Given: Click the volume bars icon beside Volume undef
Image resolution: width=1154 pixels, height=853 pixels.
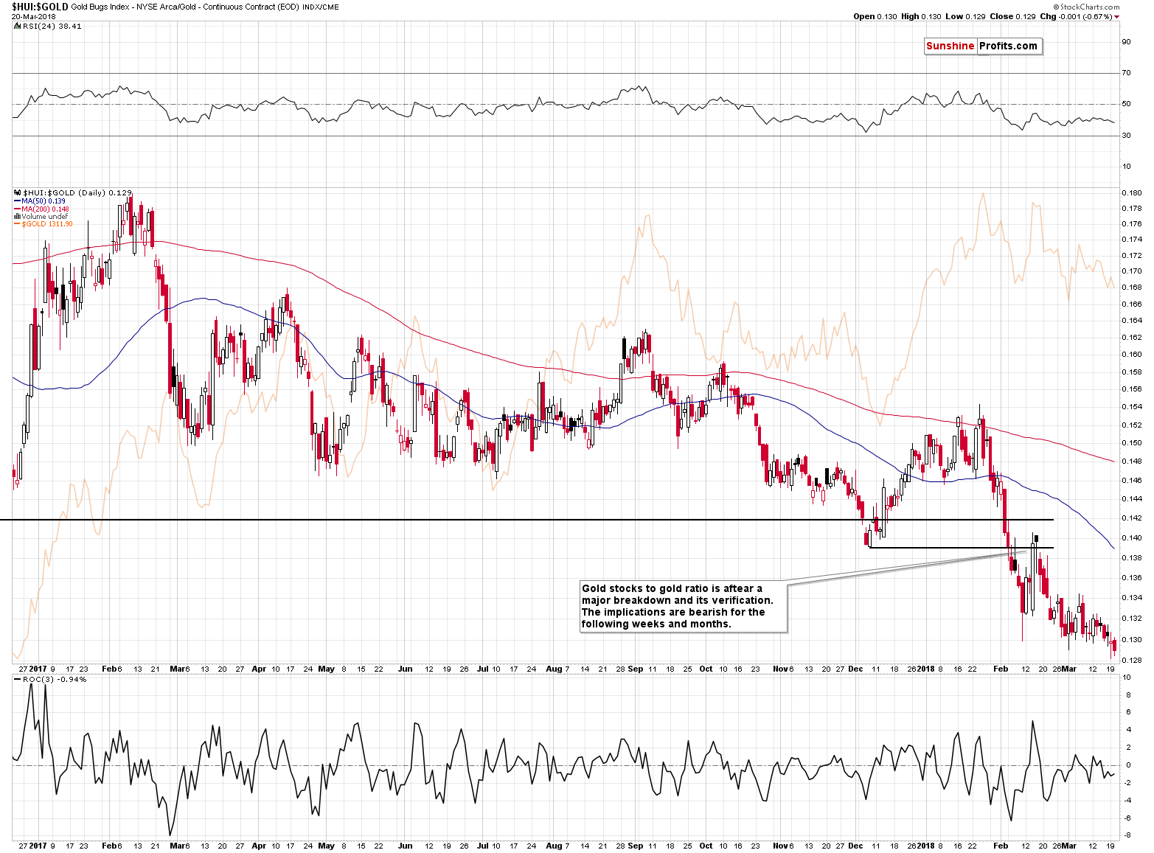Looking at the screenshot, I should click(17, 217).
